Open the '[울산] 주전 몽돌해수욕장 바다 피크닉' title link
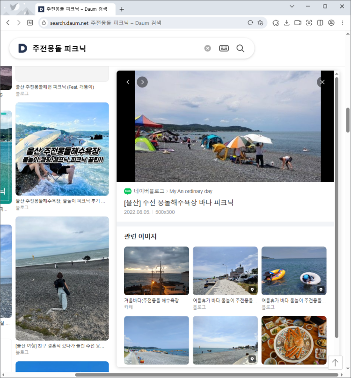This screenshot has width=351, height=378. coord(178,202)
